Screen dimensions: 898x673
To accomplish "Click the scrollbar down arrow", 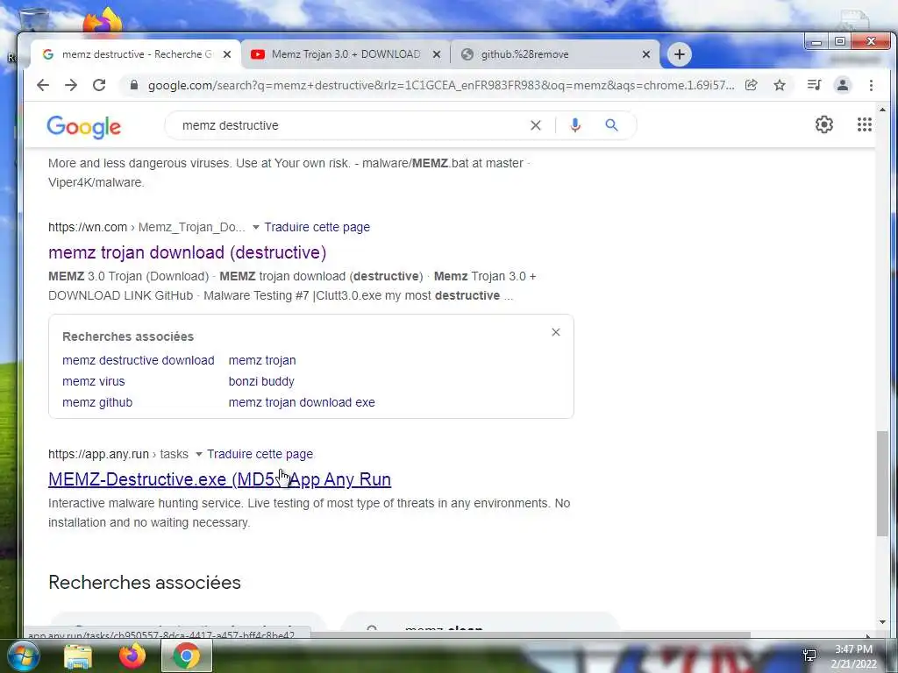I will [x=882, y=622].
